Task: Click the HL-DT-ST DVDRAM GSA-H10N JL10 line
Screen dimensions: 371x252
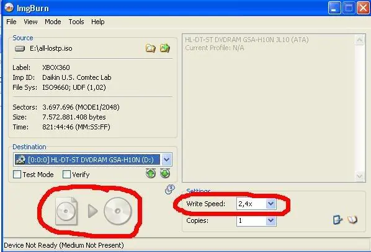Action: click(x=247, y=40)
